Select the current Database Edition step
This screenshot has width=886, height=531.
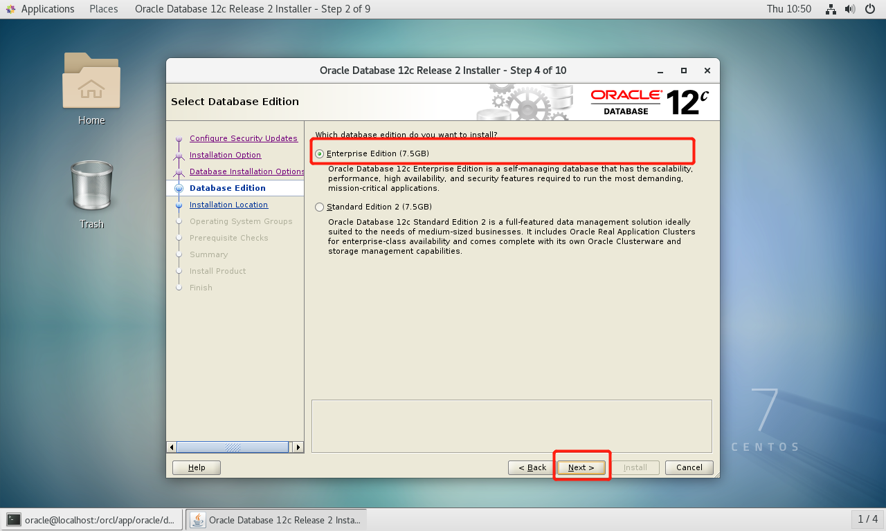tap(227, 188)
